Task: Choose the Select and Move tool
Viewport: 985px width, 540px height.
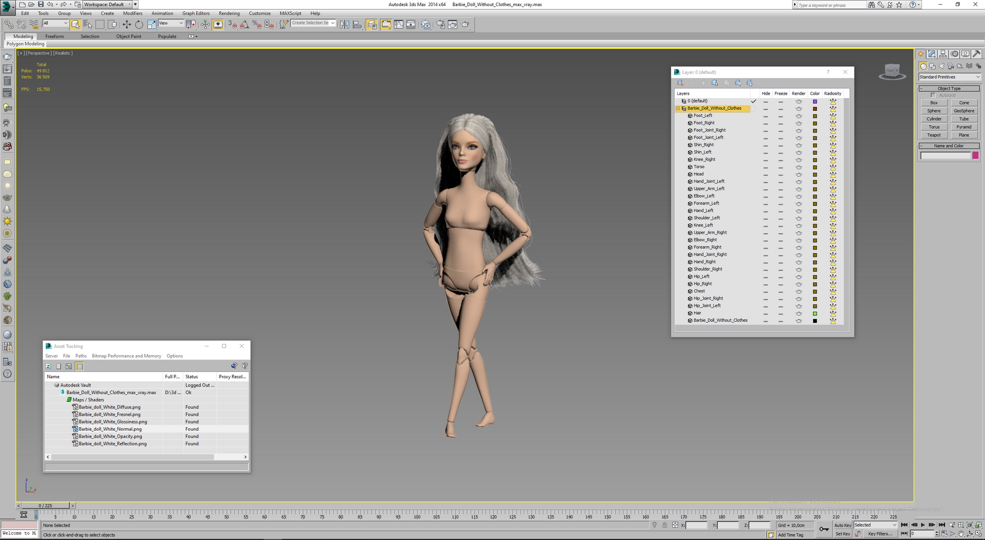Action: coord(127,24)
